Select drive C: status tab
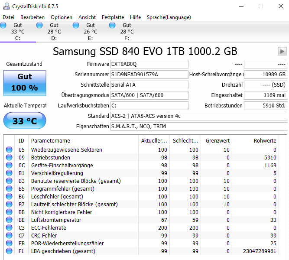This screenshot has width=289, height=260. (x=18, y=32)
